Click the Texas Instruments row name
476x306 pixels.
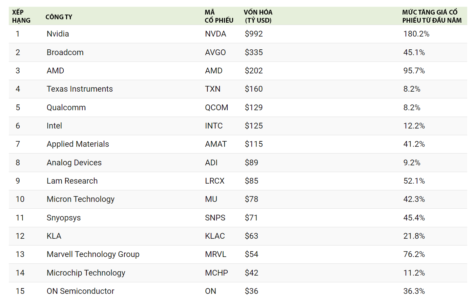coord(80,89)
